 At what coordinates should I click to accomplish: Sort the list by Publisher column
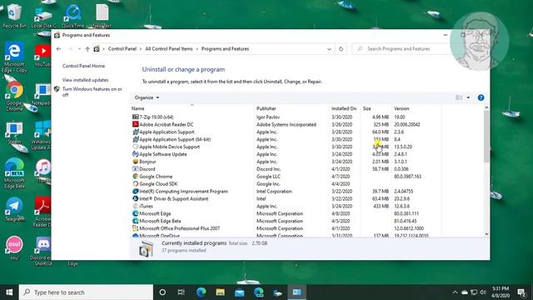click(291, 108)
